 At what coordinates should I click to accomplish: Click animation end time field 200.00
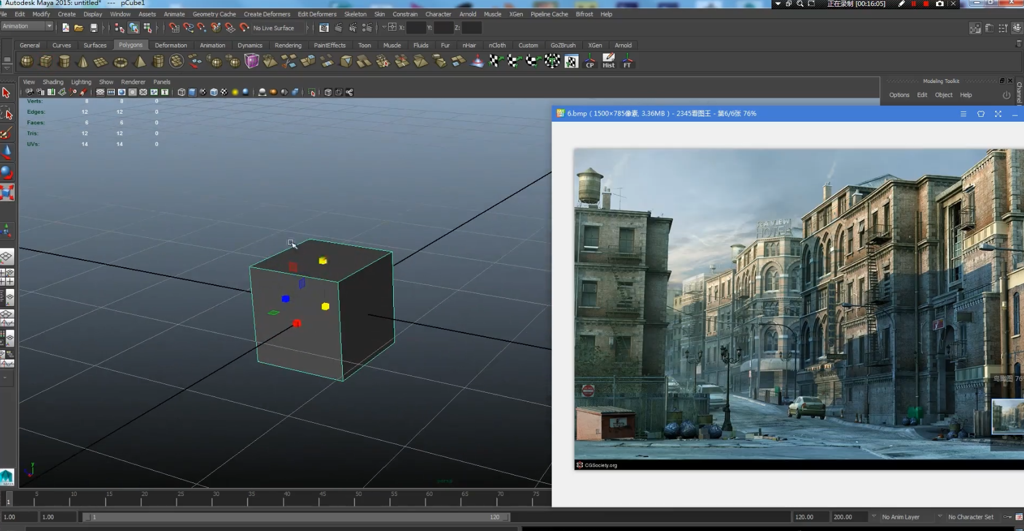[x=850, y=517]
